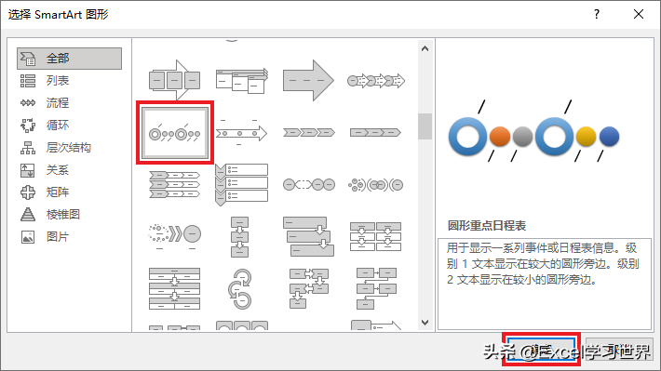Choose the vertical chevron list with bullets layout
Viewport: 661px width, 371px height.
click(x=241, y=184)
